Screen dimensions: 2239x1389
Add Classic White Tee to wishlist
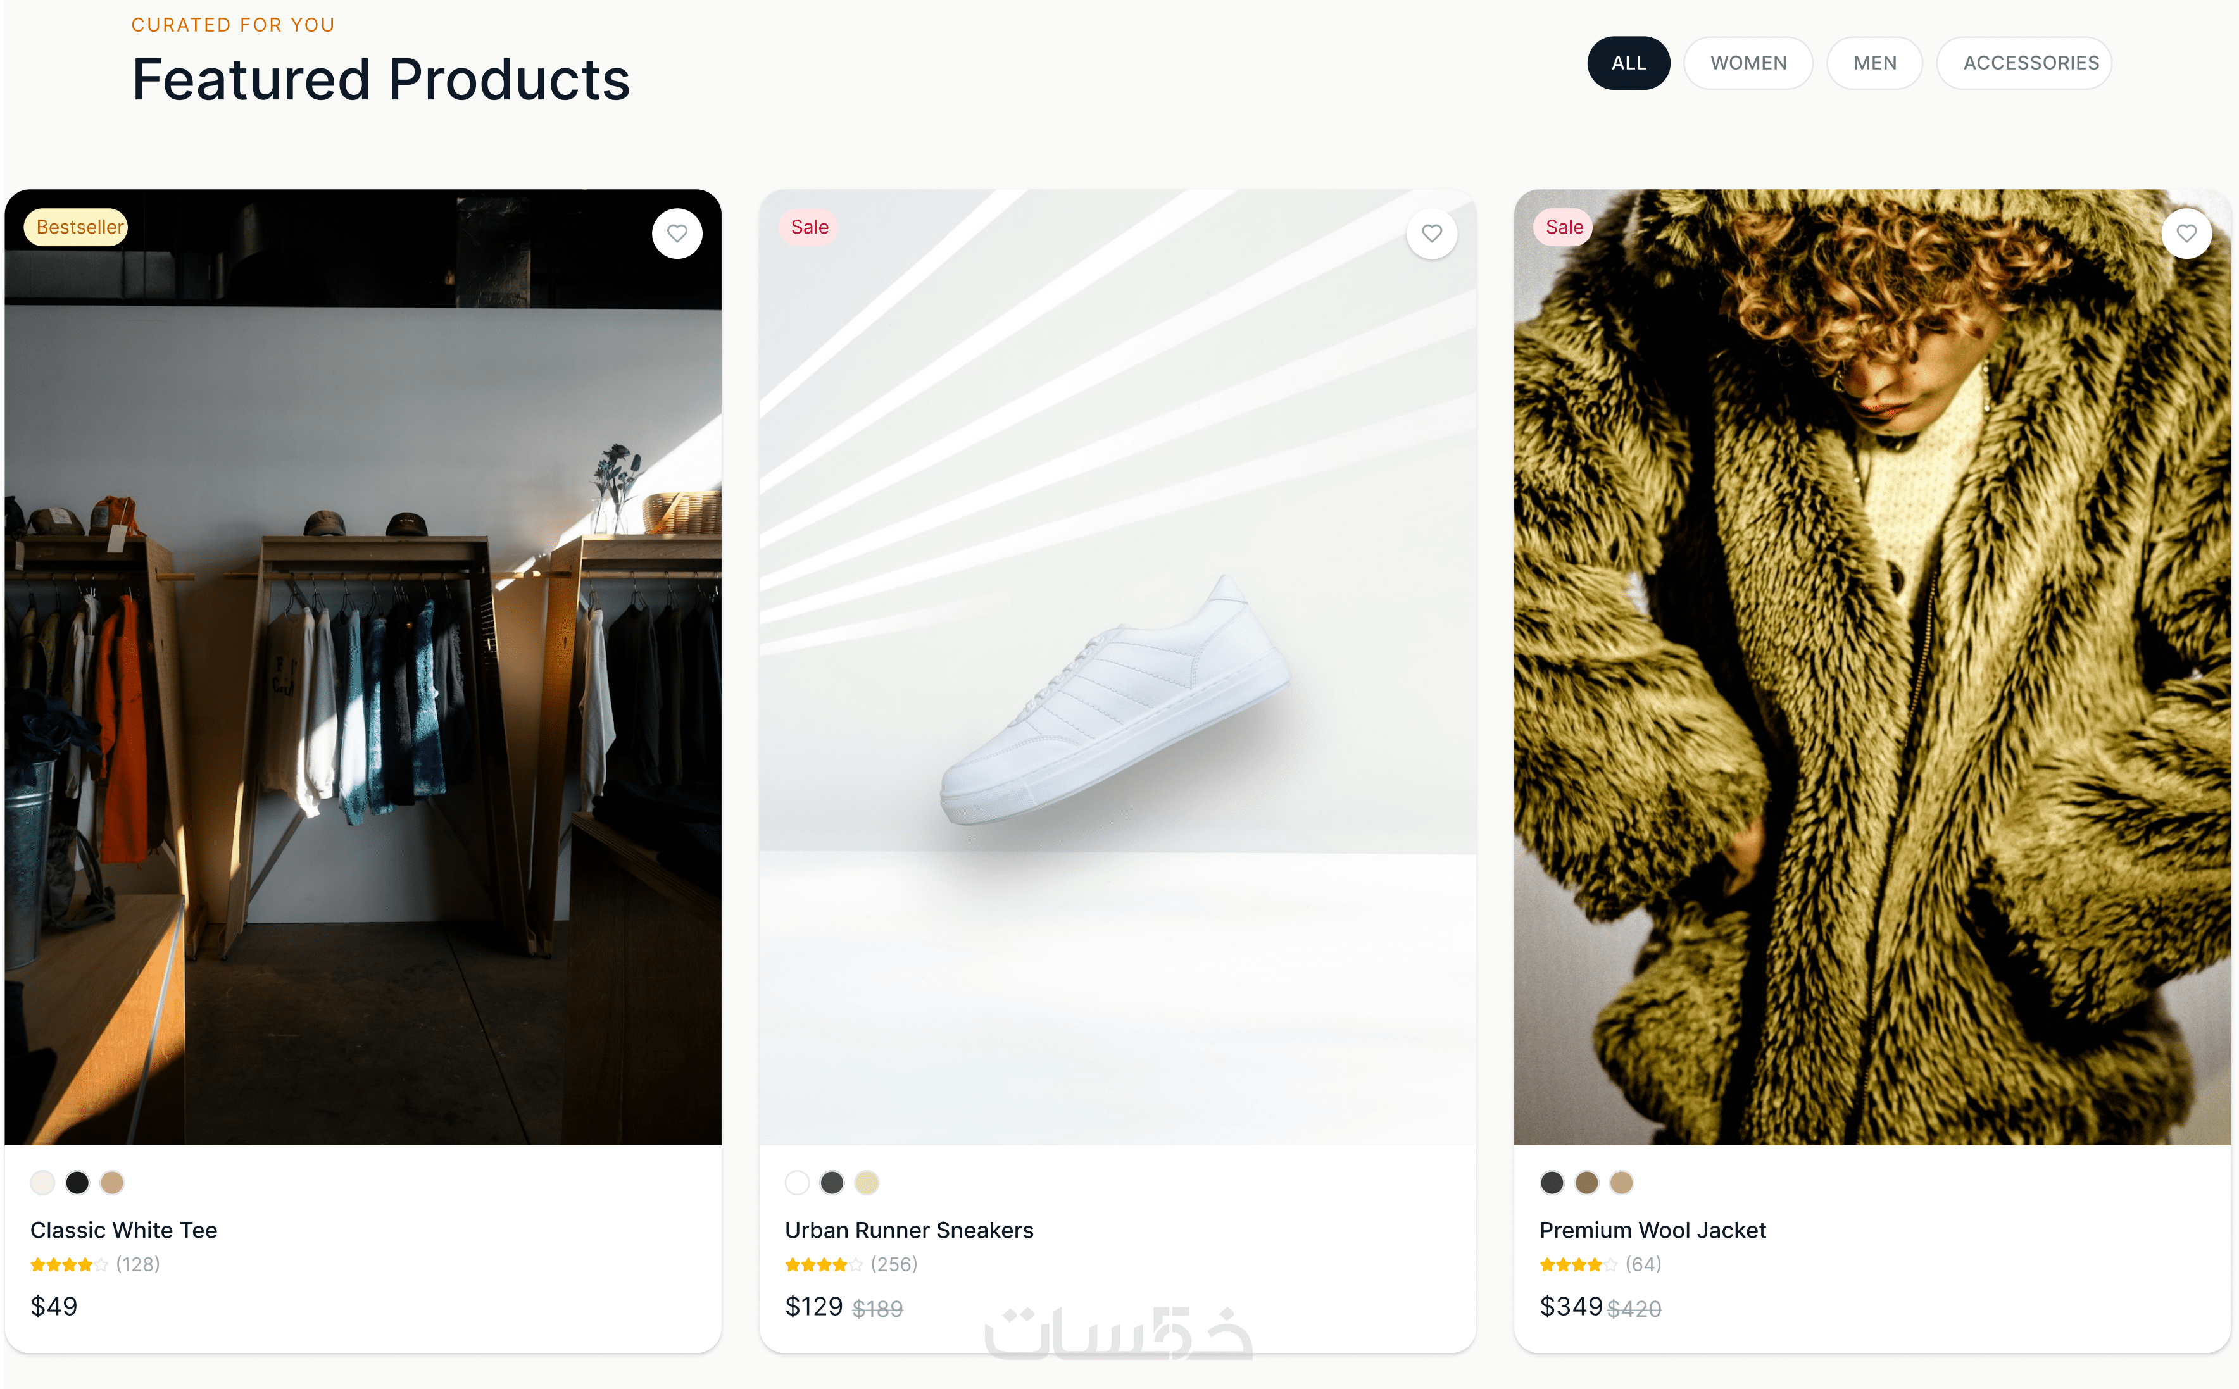tap(677, 234)
